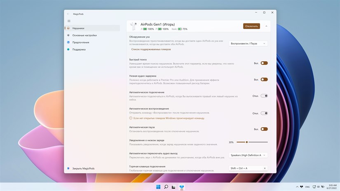This screenshot has height=191, width=340.
Task: Clear the Shift + Ctrl + A hotkey
Action: pyautogui.click(x=265, y=168)
